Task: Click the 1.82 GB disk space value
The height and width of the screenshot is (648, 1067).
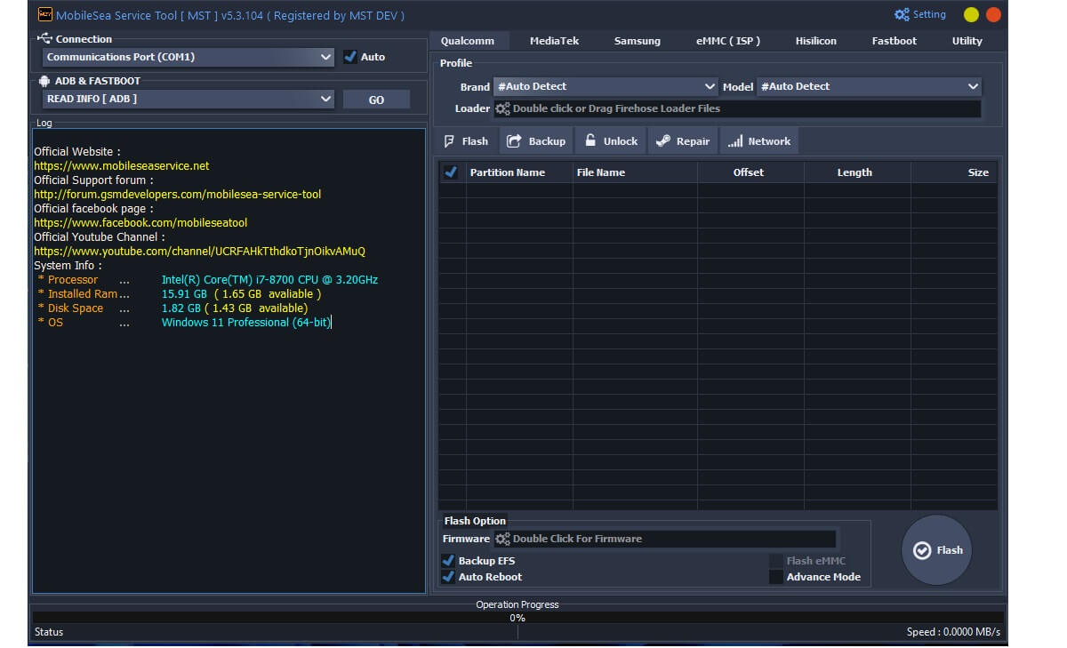Action: (x=181, y=308)
